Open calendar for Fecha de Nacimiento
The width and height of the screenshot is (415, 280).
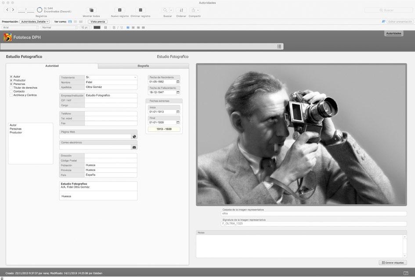(x=178, y=82)
